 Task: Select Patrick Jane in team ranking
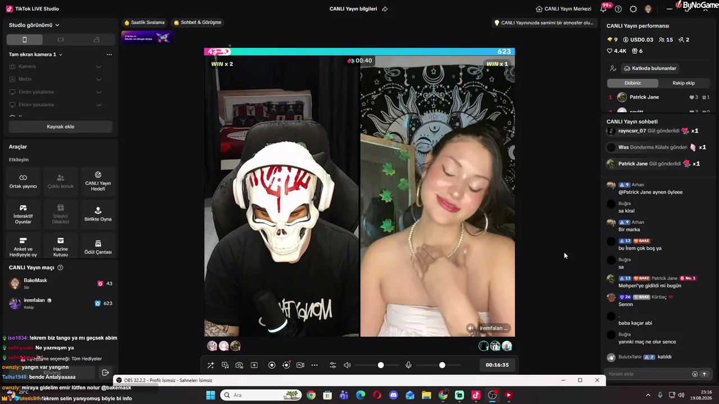(x=658, y=97)
